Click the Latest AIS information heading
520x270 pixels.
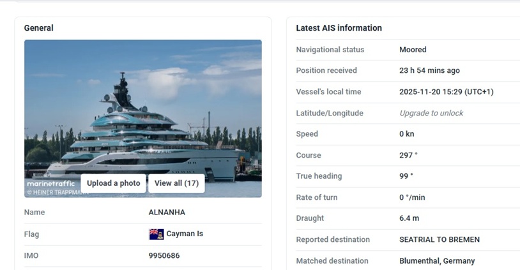coord(339,28)
